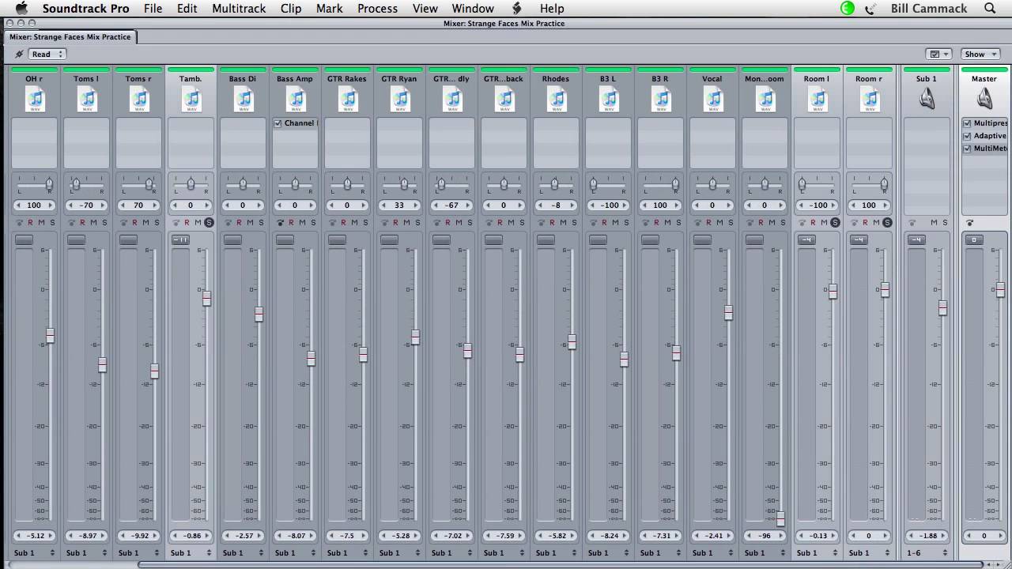1012x569 pixels.
Task: Click the Bass Di volume field showing -2.57
Action: [243, 536]
